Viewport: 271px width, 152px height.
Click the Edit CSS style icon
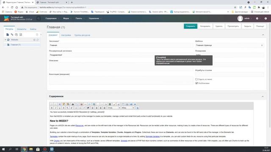138,108
